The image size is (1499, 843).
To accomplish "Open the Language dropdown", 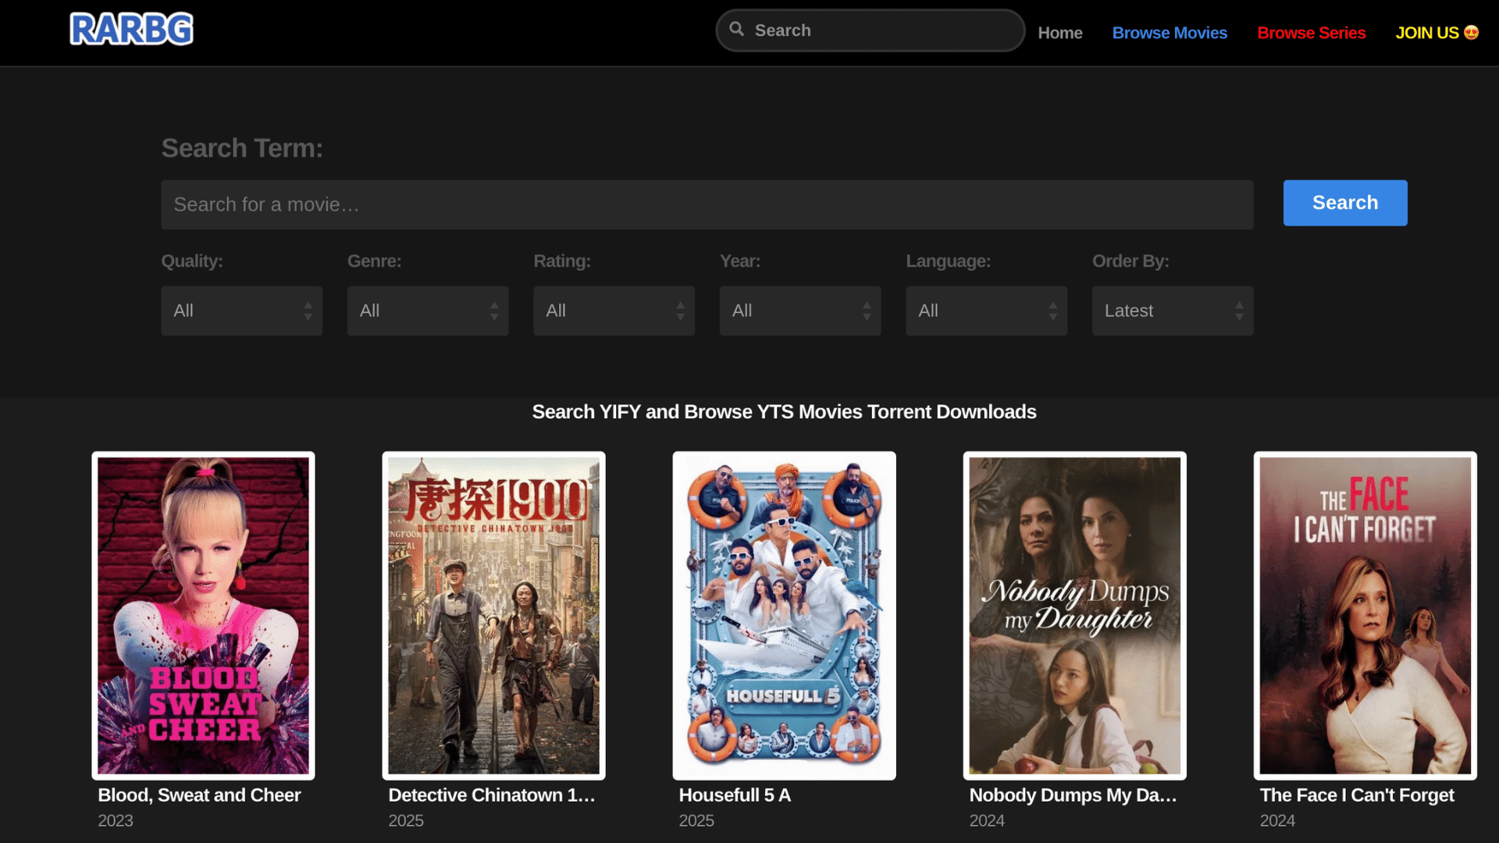I will [986, 311].
